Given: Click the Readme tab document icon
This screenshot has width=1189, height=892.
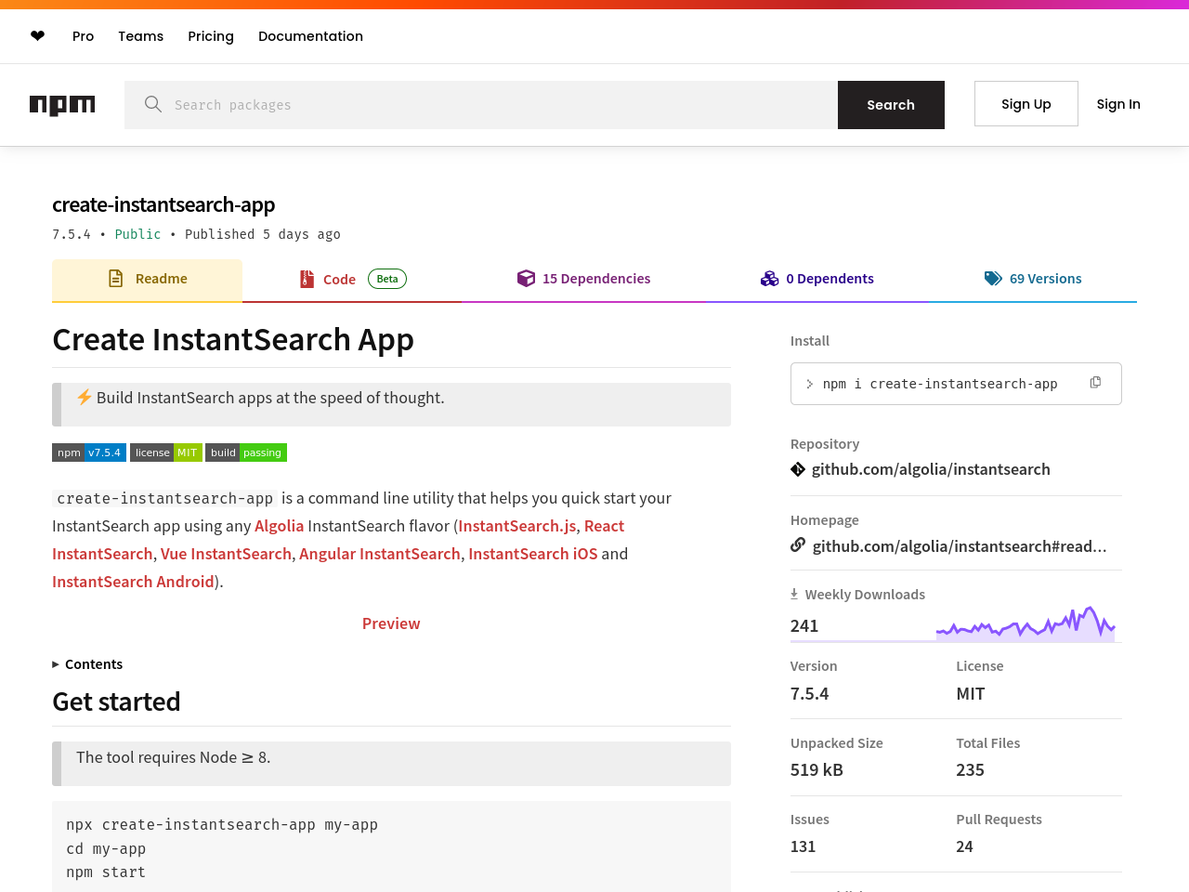Looking at the screenshot, I should click(116, 279).
